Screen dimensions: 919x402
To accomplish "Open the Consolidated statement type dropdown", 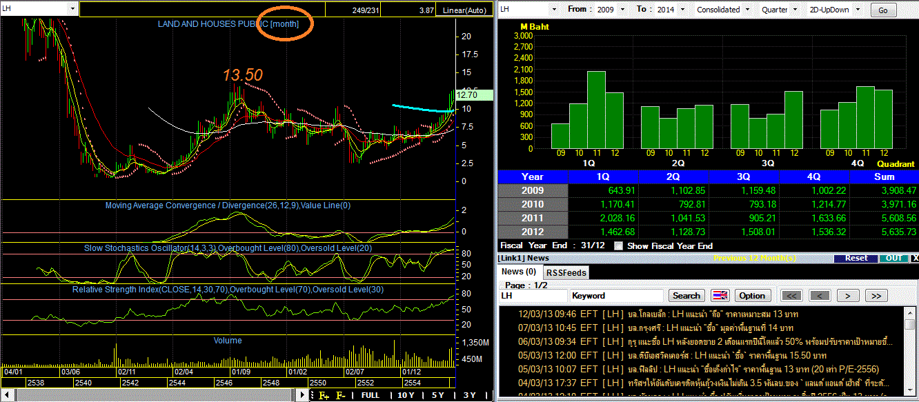I will click(x=747, y=10).
